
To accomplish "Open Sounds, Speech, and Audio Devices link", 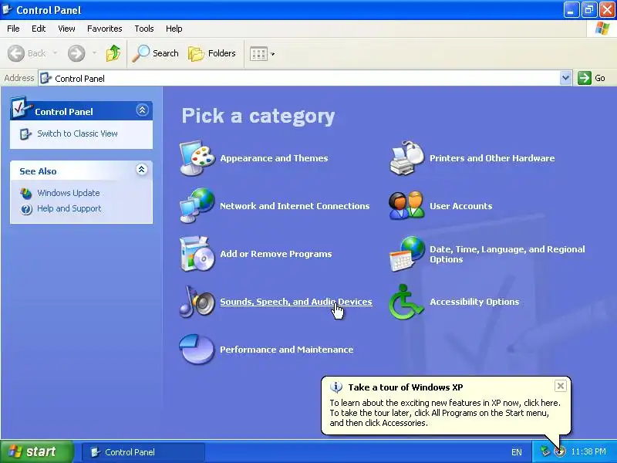I will click(296, 302).
